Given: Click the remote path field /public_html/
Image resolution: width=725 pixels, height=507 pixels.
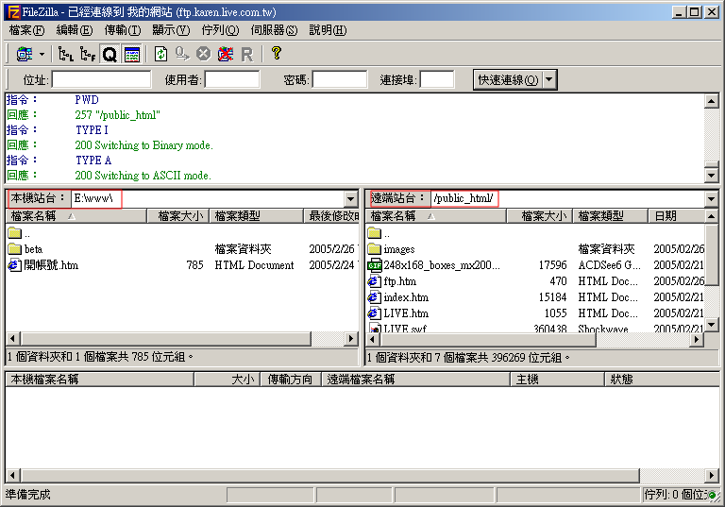Looking at the screenshot, I should [x=567, y=199].
